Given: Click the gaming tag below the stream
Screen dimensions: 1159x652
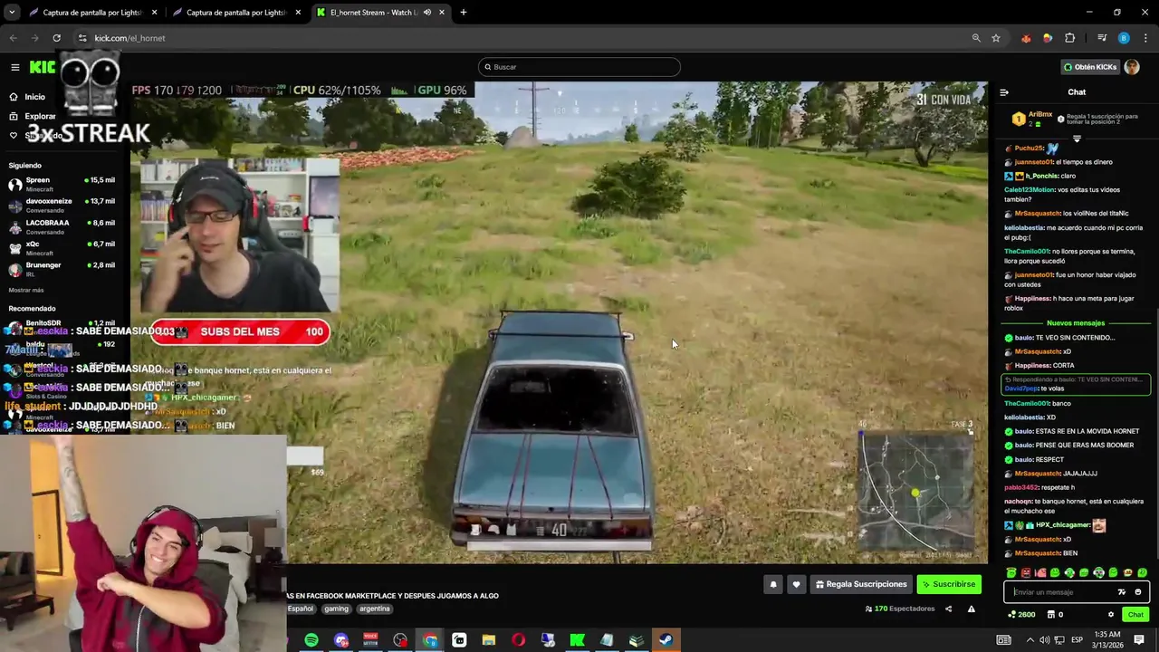Looking at the screenshot, I should pos(336,609).
